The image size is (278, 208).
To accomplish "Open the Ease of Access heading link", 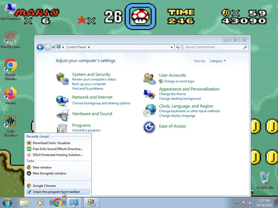I will (172, 126).
